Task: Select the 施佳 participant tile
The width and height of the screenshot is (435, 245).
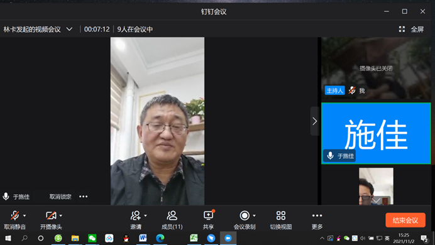Action: (x=376, y=133)
